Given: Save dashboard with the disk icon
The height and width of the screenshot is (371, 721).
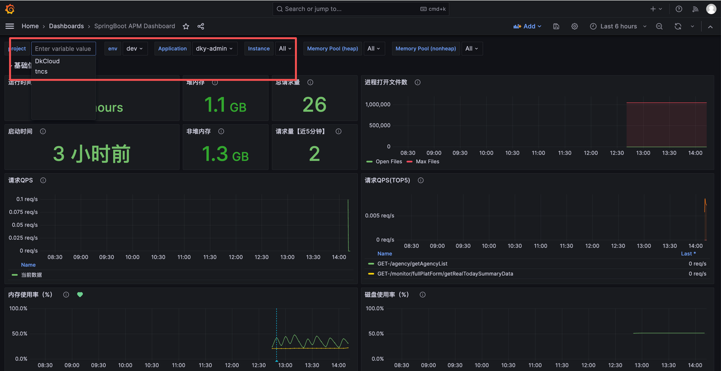Looking at the screenshot, I should tap(557, 26).
